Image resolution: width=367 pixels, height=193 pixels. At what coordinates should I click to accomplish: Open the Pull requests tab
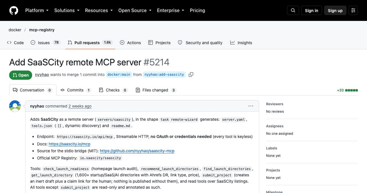tap(90, 43)
